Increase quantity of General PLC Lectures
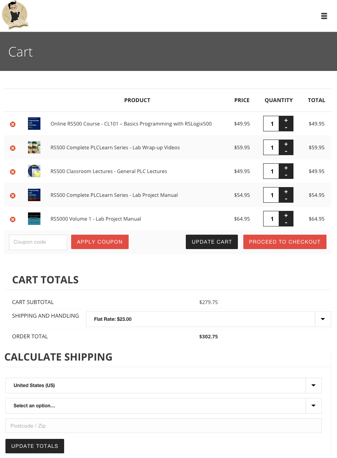337x458 pixels. [286, 168]
